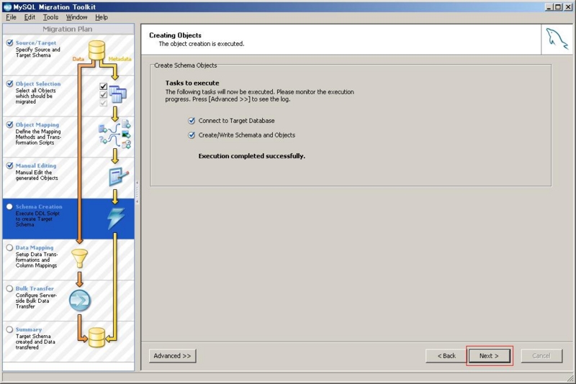Maximize the MySQL Migration Toolkit window
576x384 pixels.
[x=557, y=6]
